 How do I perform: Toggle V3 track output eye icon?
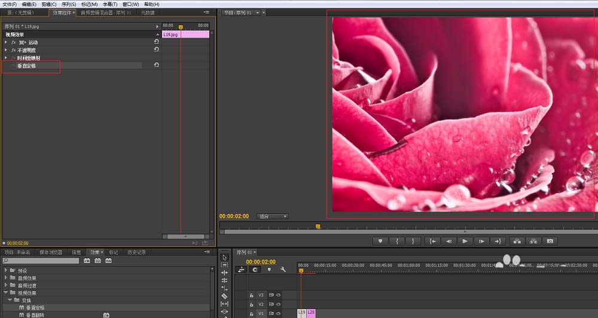click(278, 295)
